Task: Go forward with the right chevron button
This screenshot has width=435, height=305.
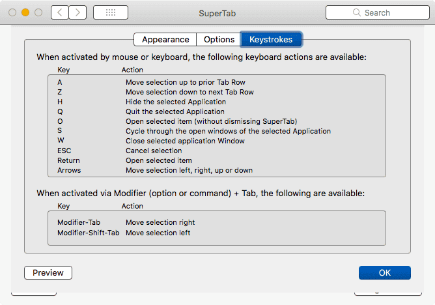Action: (77, 12)
